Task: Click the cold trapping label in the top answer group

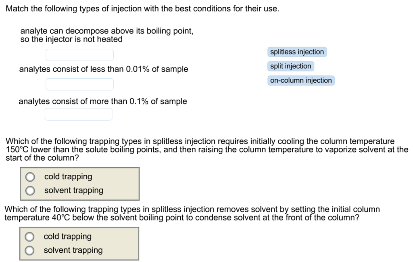Action: pyautogui.click(x=68, y=176)
